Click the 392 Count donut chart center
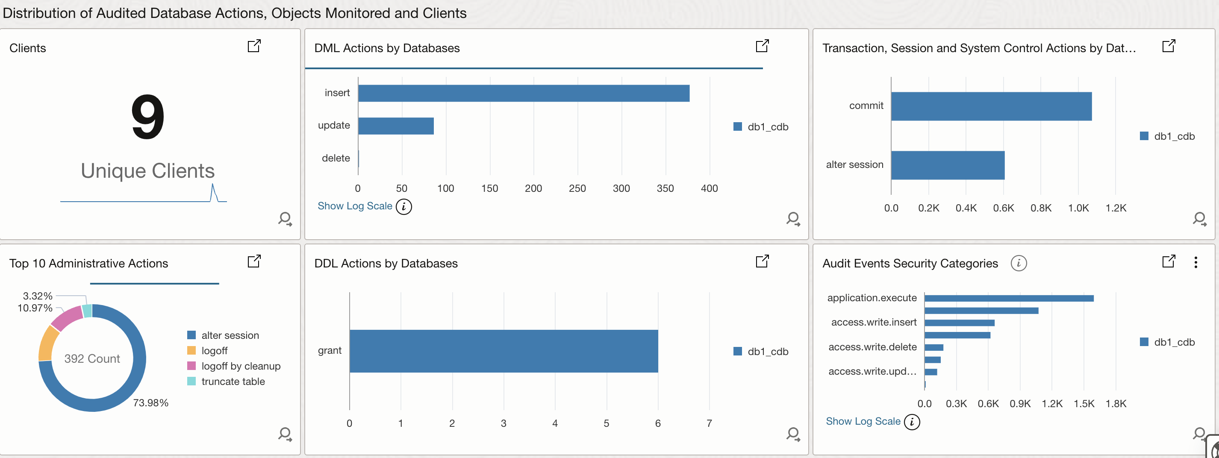This screenshot has width=1219, height=458. pos(92,358)
